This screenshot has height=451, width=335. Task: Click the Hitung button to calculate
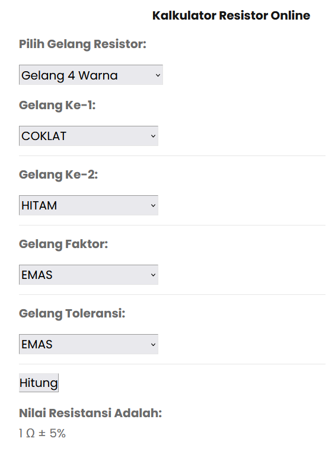(x=39, y=383)
